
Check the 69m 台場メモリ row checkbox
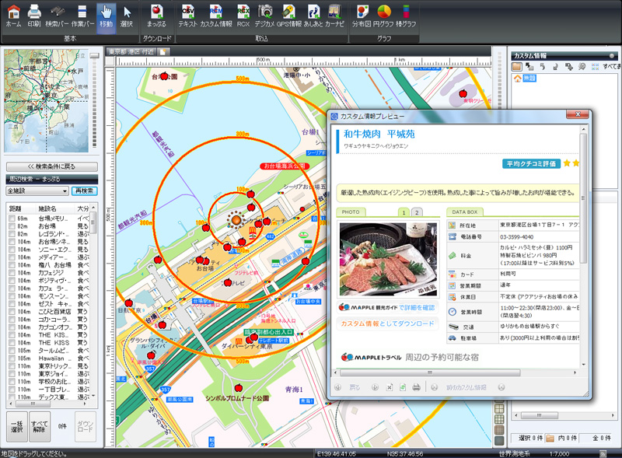12,219
